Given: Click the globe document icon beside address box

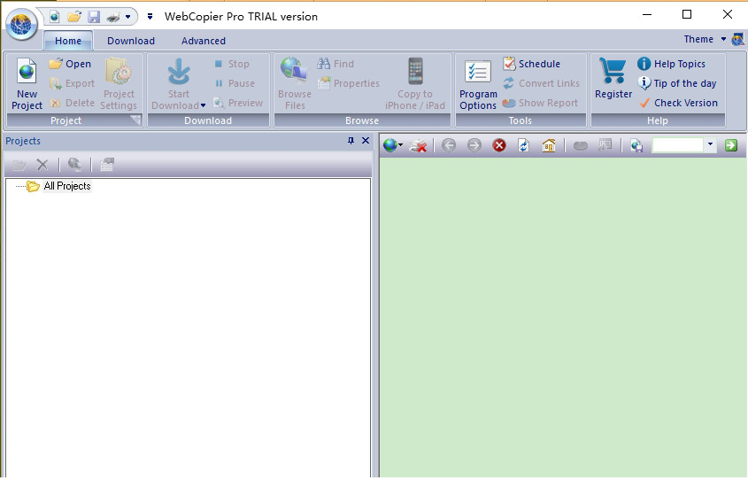Looking at the screenshot, I should [x=636, y=145].
